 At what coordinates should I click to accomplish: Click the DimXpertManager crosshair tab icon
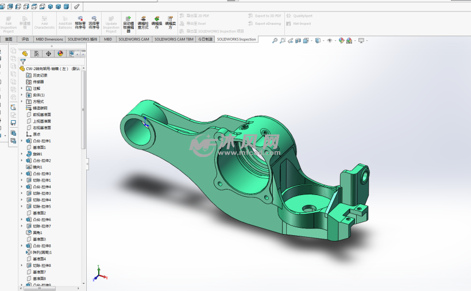48,53
